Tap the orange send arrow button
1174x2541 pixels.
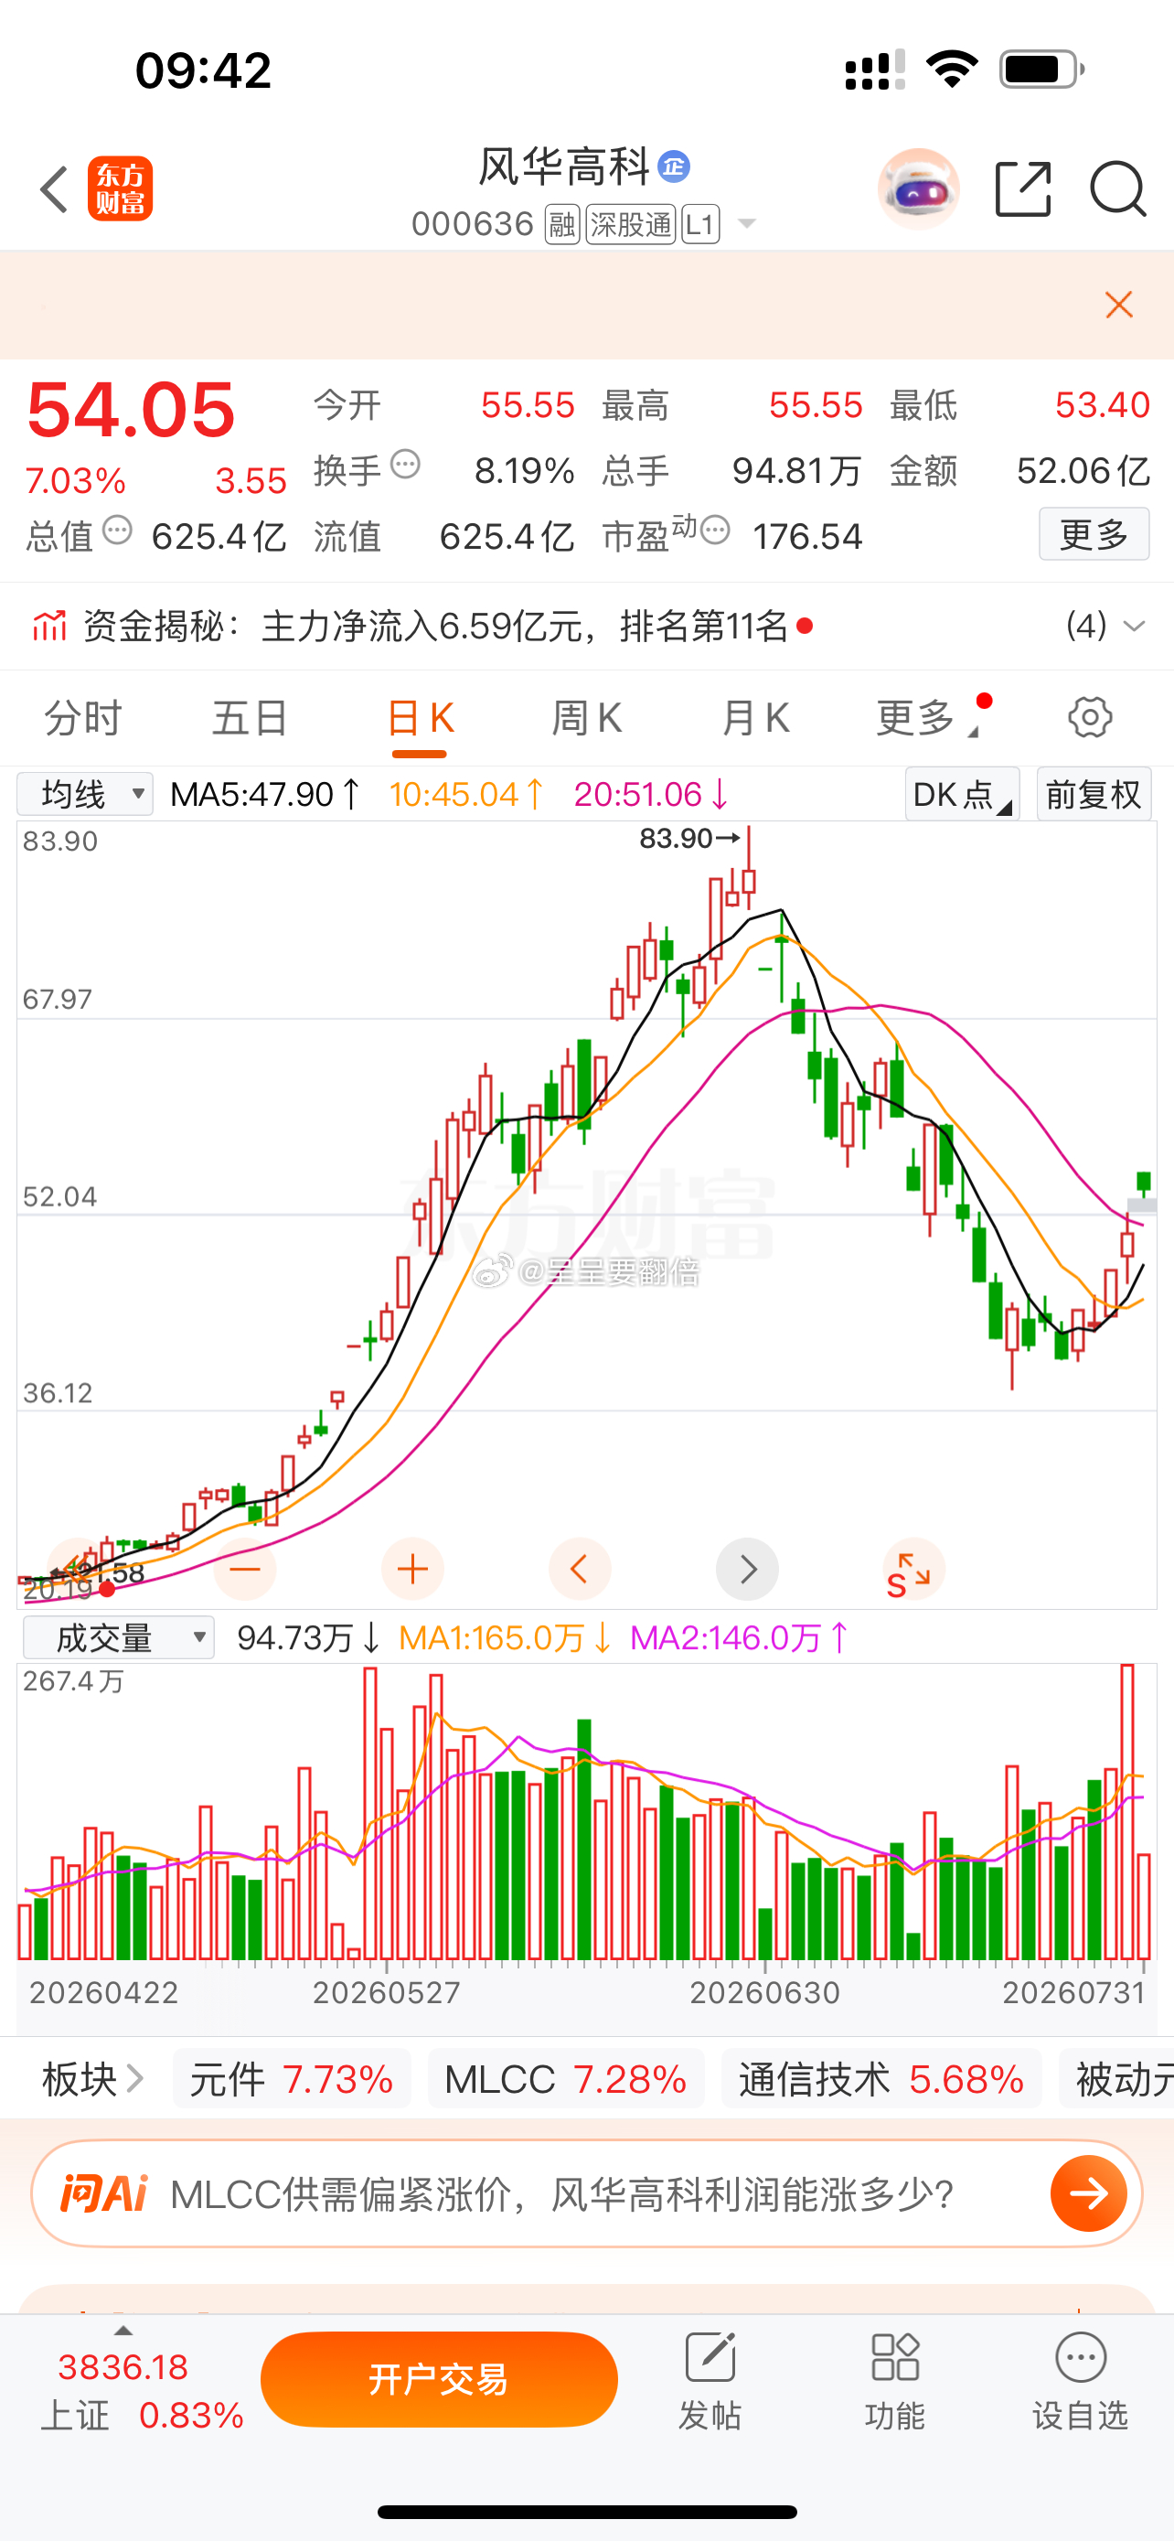[x=1089, y=2193]
